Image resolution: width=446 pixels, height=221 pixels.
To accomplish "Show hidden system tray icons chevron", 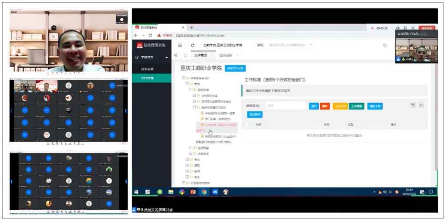I will pyautogui.click(x=374, y=192).
